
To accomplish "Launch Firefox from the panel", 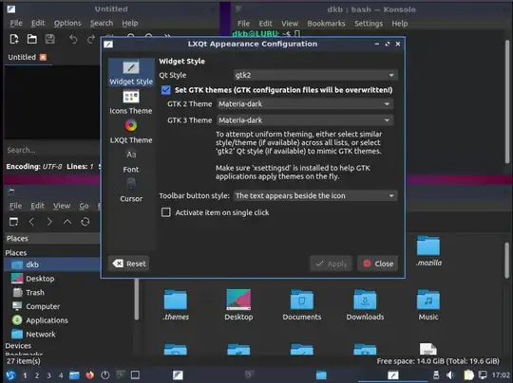I will pyautogui.click(x=89, y=375).
